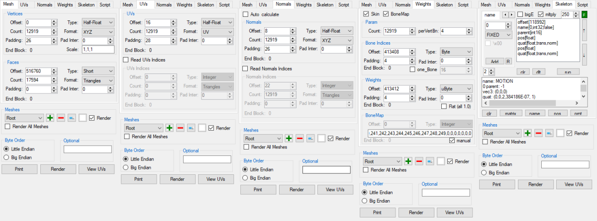Toggle the manual BoneMap checkbox
Screen dimensions: 597x221
click(460, 141)
